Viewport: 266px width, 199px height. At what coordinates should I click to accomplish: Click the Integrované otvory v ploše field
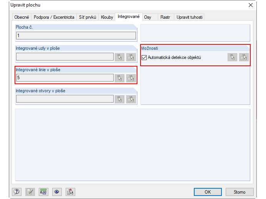(x=65, y=99)
